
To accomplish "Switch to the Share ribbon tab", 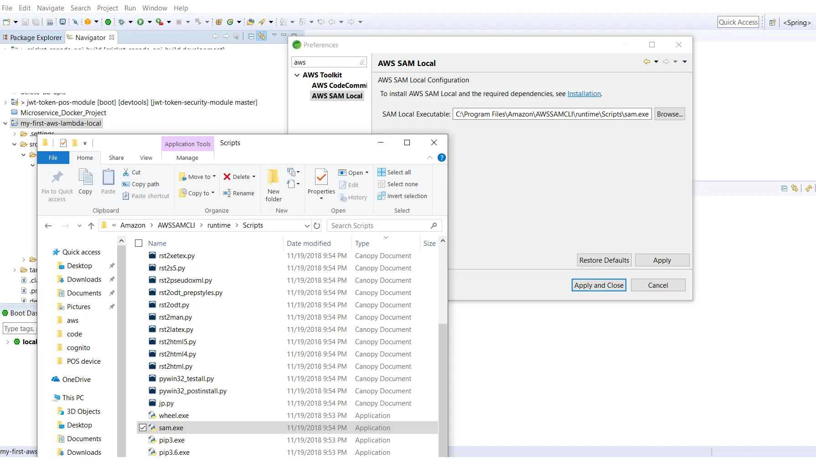I will click(x=116, y=158).
